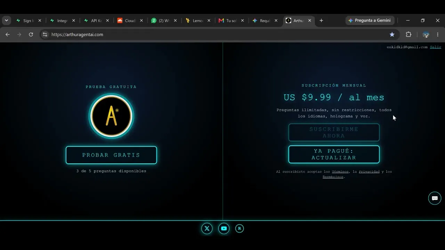Bookmark page with the star icon
Screen dimensions: 445x250
[392, 34]
